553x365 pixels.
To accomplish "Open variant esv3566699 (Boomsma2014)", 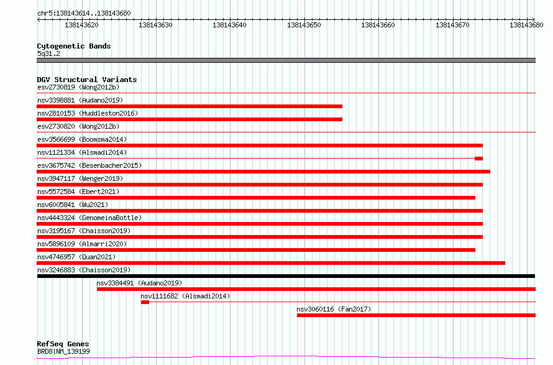I will click(82, 139).
